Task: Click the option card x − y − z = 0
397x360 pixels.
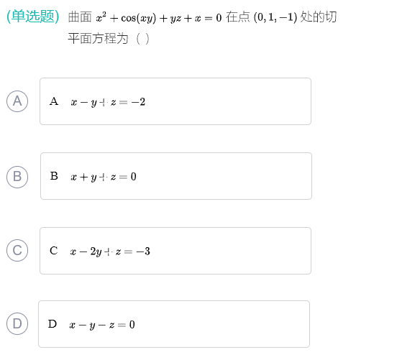Action: click(x=174, y=324)
